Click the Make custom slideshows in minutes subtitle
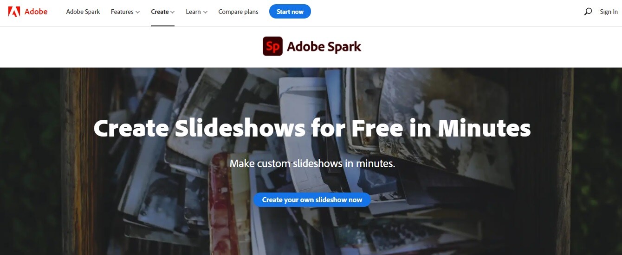This screenshot has width=622, height=255. pyautogui.click(x=312, y=163)
